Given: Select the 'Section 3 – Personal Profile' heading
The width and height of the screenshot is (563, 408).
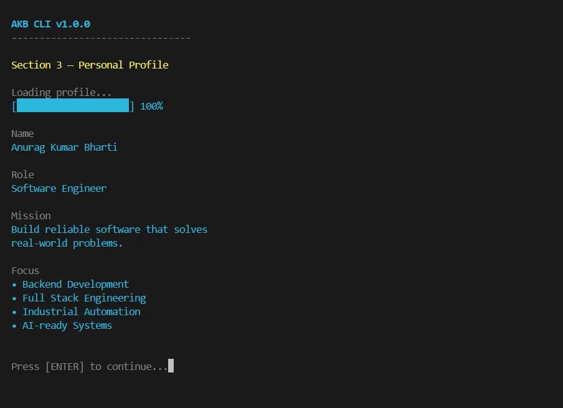Looking at the screenshot, I should coord(90,65).
